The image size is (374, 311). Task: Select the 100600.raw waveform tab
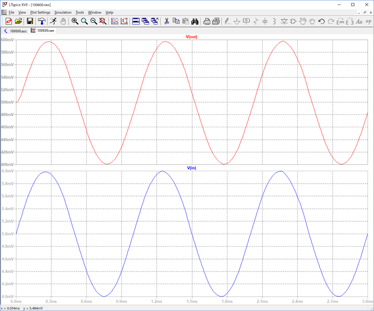(43, 30)
